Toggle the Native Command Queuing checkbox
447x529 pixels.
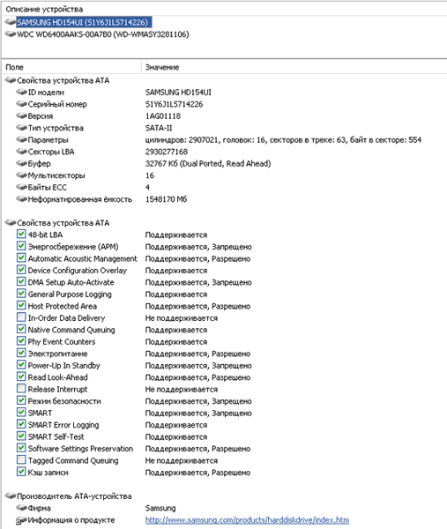pyautogui.click(x=21, y=329)
